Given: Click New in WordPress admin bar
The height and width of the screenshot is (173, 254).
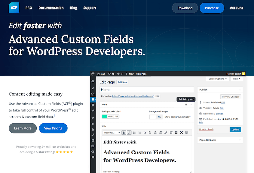Looking at the screenshot, I should pos(130,74).
